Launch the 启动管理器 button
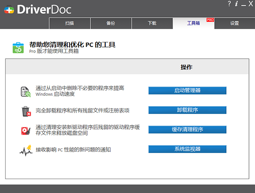Viewport: 255px width, 193px height. 187,90
